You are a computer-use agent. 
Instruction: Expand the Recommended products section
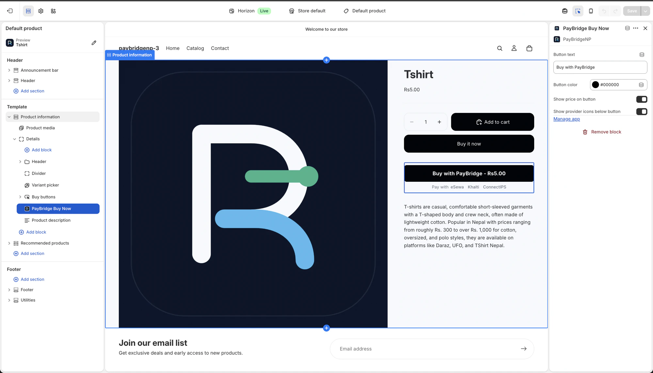(x=9, y=243)
